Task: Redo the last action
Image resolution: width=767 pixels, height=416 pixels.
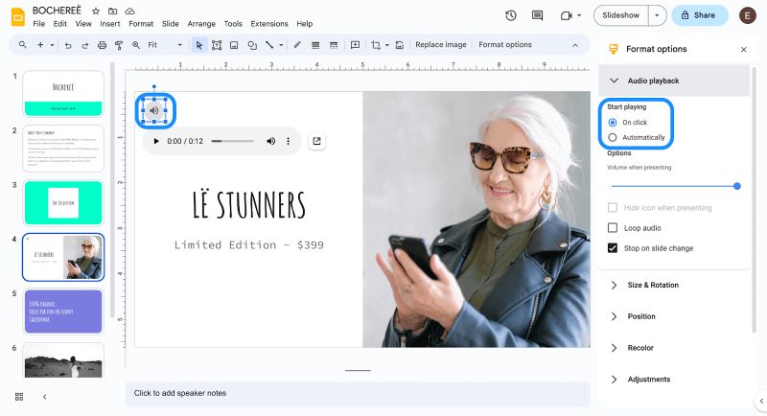Action: coord(85,45)
